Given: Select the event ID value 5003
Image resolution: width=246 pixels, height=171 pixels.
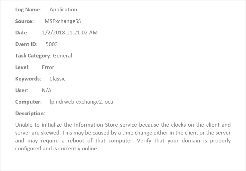Looking at the screenshot, I should [51, 44].
